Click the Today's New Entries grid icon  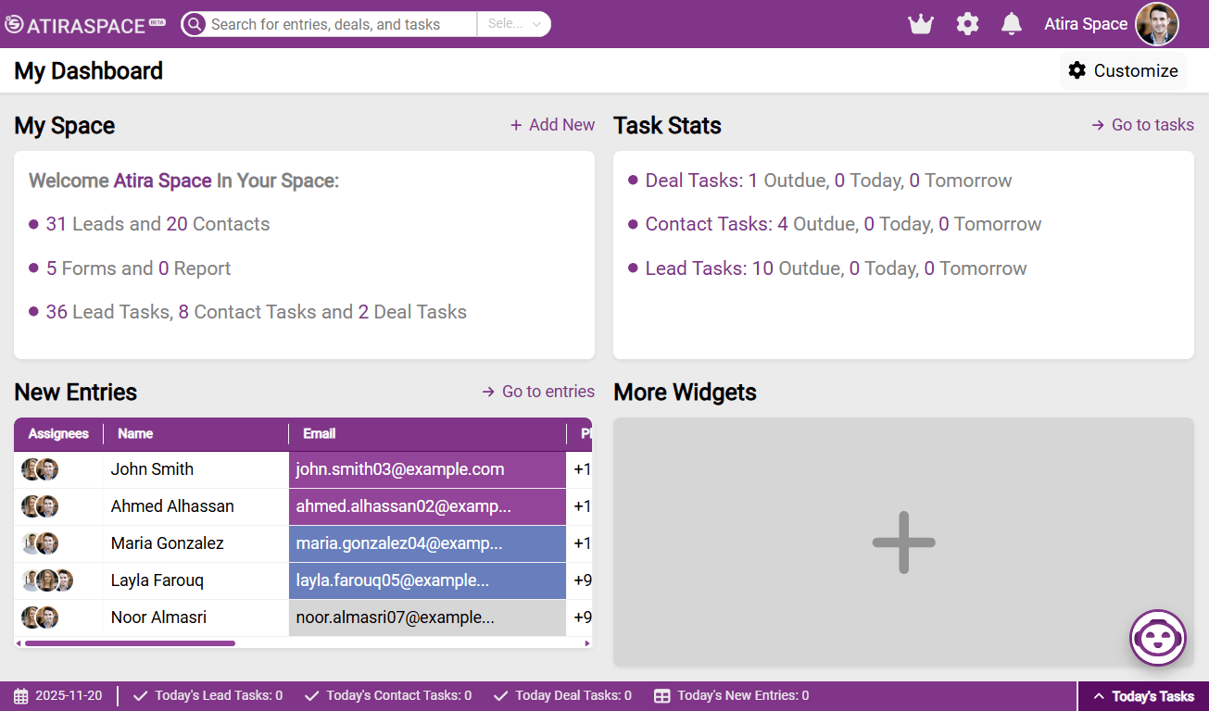point(662,695)
